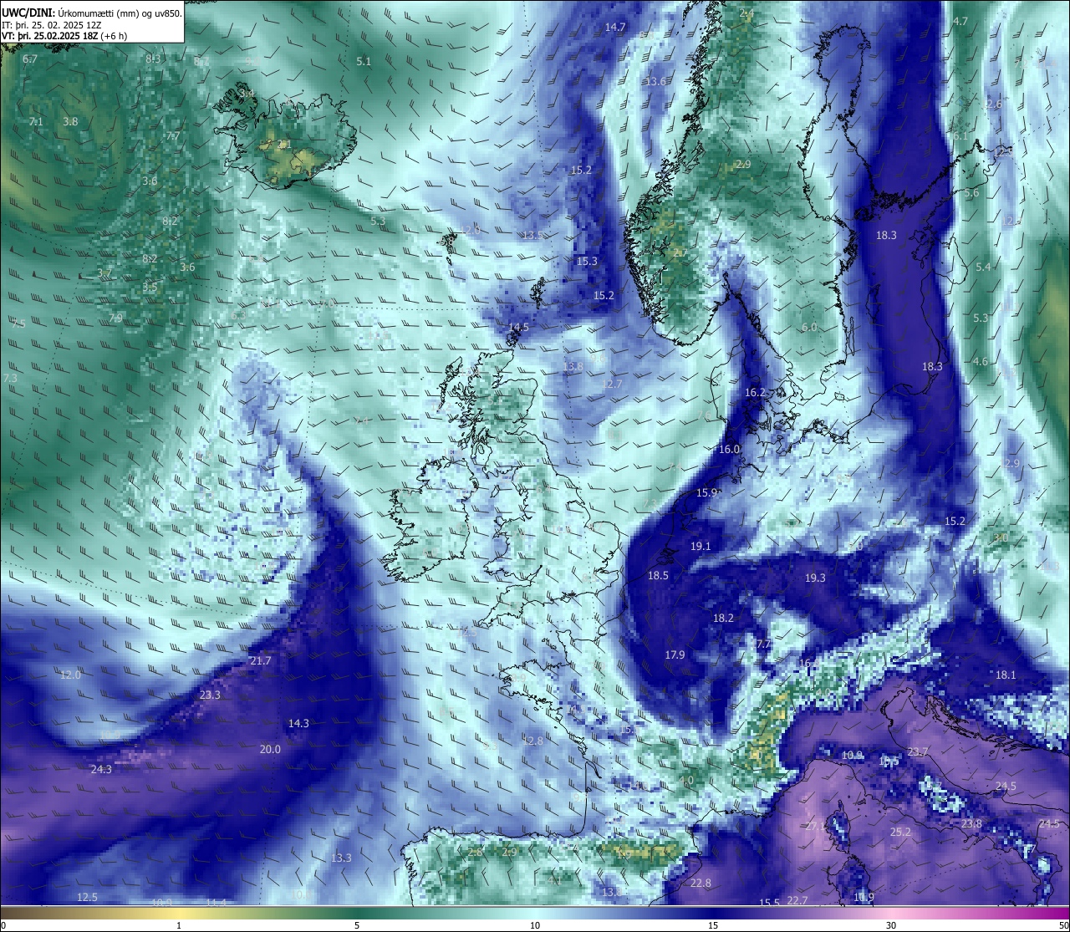Click the 5.6 value at right side
Screen dimensions: 1070x932
coord(971,192)
